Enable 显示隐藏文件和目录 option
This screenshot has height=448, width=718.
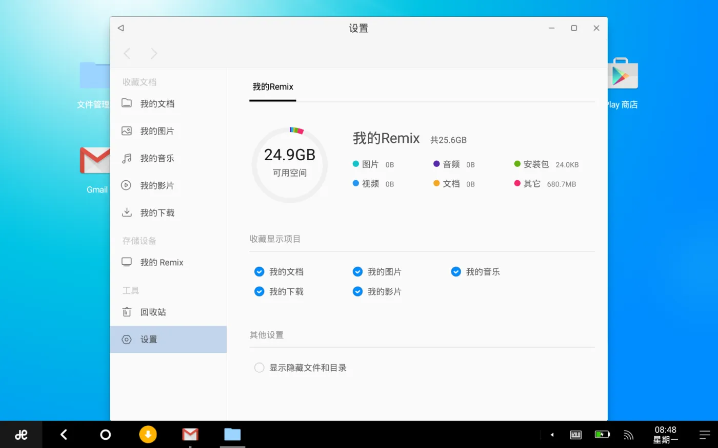(x=260, y=368)
